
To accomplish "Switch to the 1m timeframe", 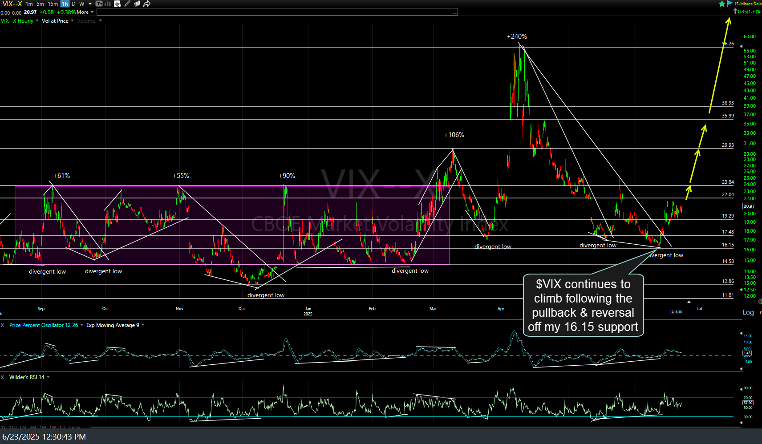I will pos(29,4).
